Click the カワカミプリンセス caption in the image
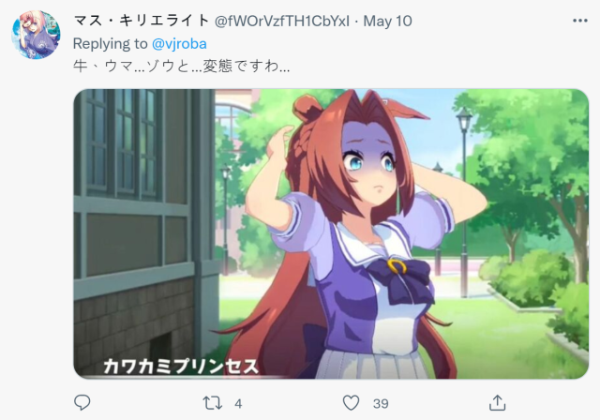Viewport: 600px width, 420px height. point(181,366)
